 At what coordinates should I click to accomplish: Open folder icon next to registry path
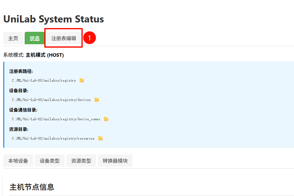point(82,80)
